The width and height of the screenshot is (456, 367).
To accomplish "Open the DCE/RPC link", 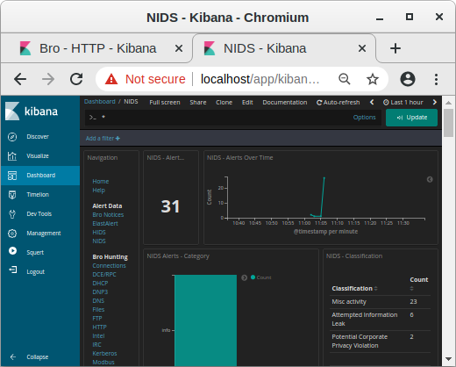I will coord(104,275).
